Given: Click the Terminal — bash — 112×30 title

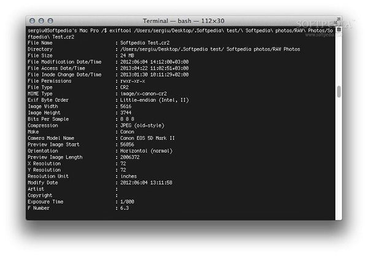Looking at the screenshot, I should pos(183,20).
